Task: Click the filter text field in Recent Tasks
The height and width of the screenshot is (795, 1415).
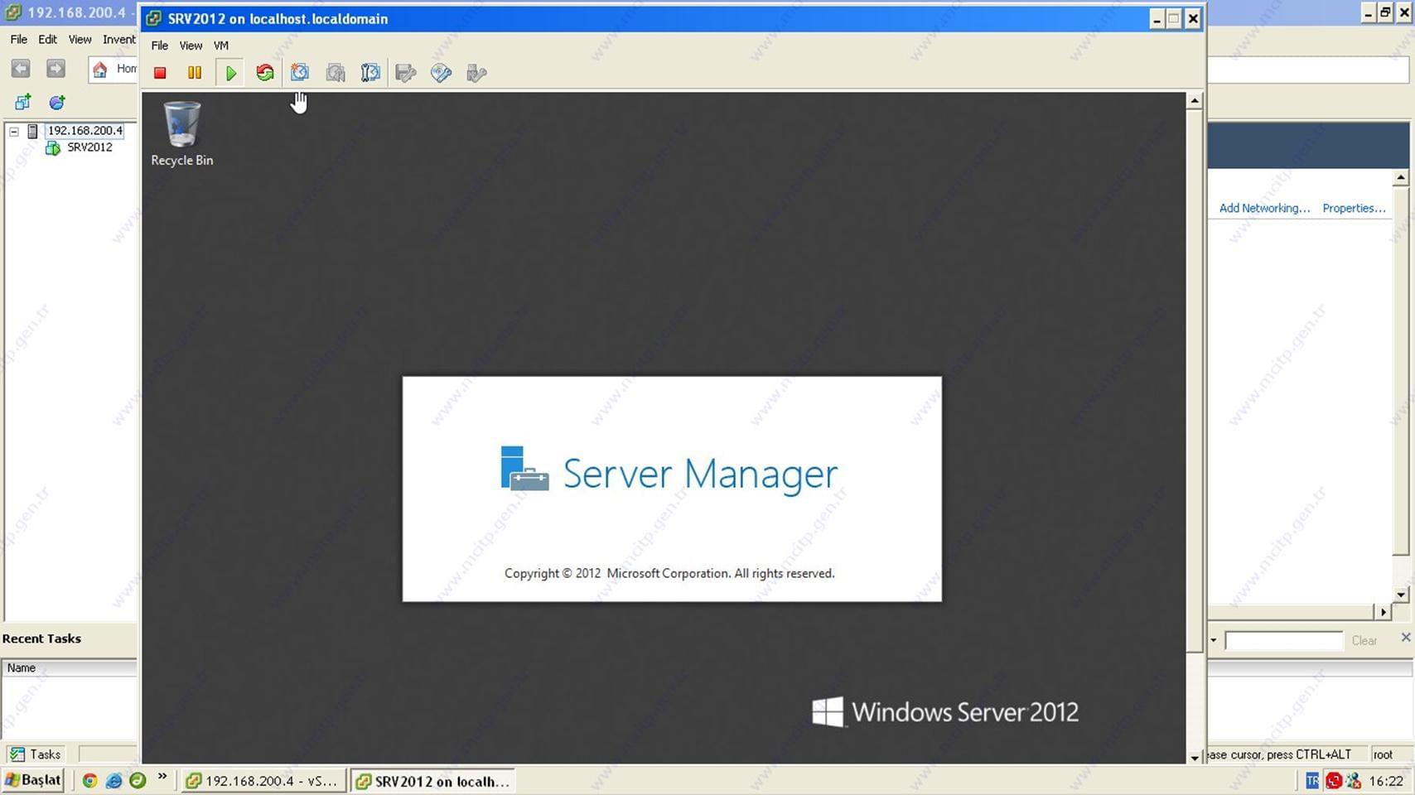Action: (1283, 640)
